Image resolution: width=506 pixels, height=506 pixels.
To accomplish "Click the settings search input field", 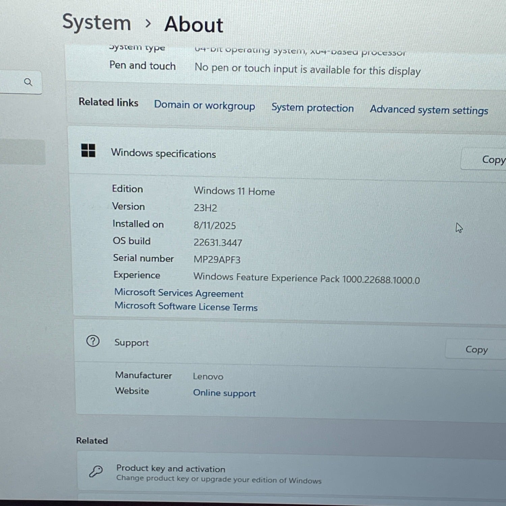I will pos(20,82).
